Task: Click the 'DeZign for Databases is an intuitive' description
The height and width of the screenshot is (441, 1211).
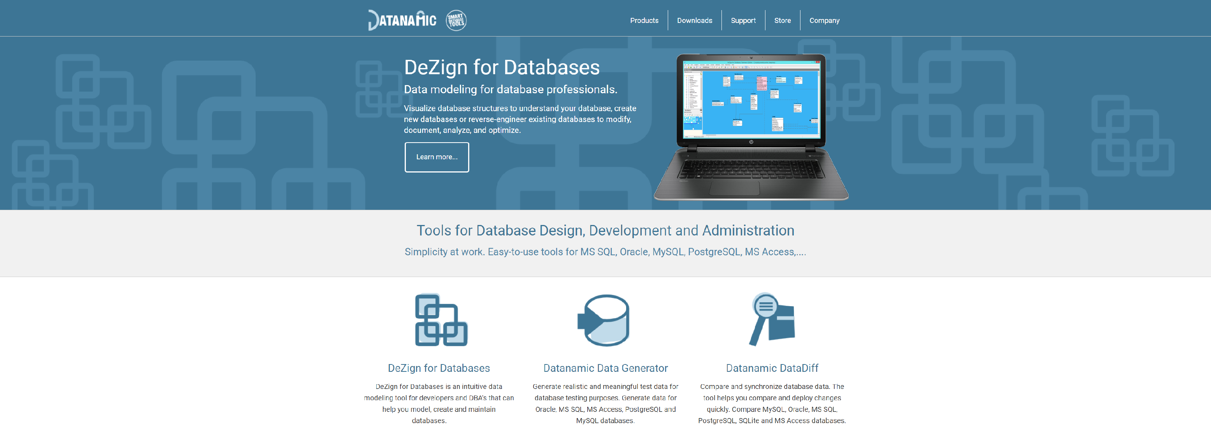Action: coord(439,403)
